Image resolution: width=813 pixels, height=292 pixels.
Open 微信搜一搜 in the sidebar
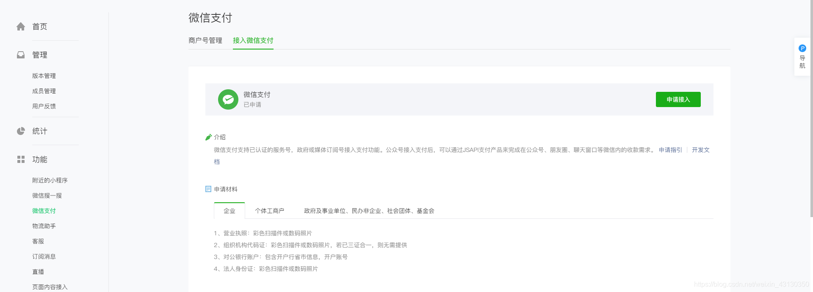[47, 196]
